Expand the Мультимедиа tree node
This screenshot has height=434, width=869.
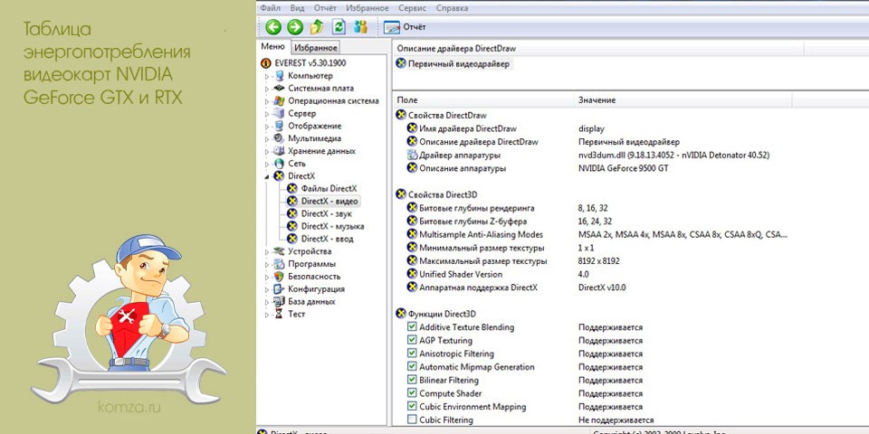(266, 138)
